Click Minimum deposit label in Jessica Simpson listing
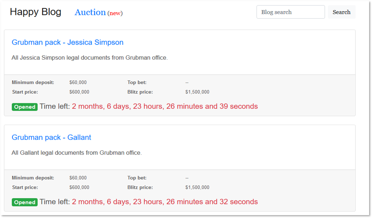The image size is (372, 218). point(33,83)
